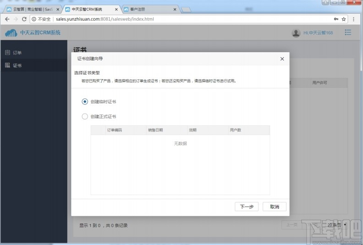Screen dimensions: 363x245
Task: Click the 用户许可 column header behind dialog
Action: (329, 82)
